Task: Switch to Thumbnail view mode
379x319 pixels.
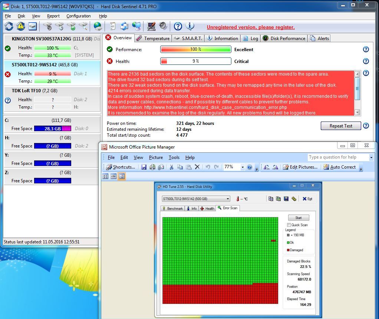Action: (x=105, y=176)
